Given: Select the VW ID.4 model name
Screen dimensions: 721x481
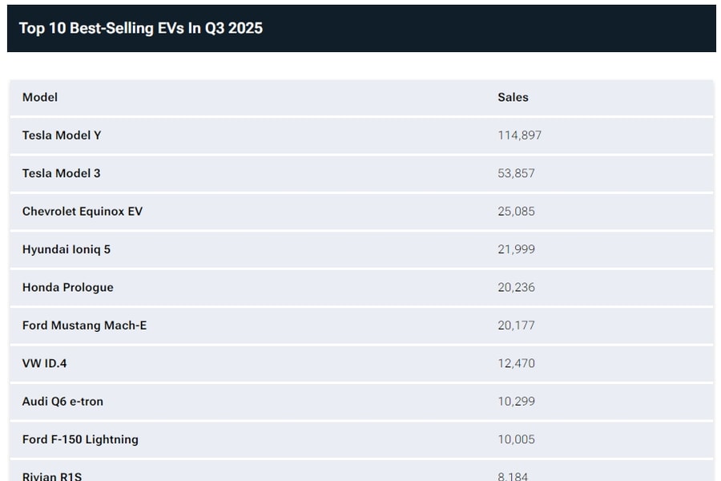Looking at the screenshot, I should [x=45, y=363].
